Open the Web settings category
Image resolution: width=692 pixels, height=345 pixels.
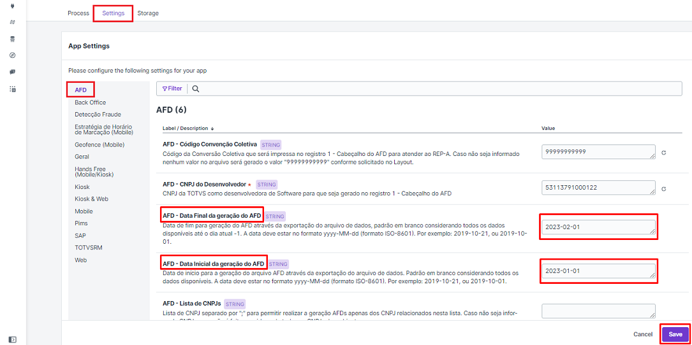coord(81,260)
